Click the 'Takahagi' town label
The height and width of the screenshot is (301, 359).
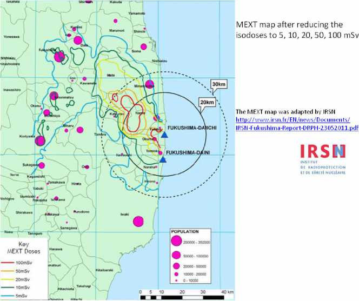(84, 286)
